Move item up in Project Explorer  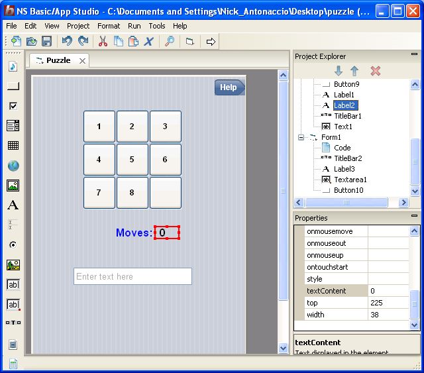pos(354,71)
